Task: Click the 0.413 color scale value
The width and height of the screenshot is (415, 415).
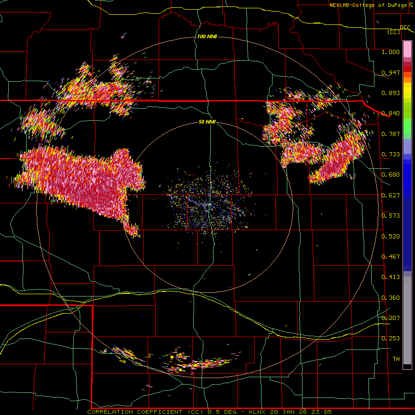Action: [391, 277]
